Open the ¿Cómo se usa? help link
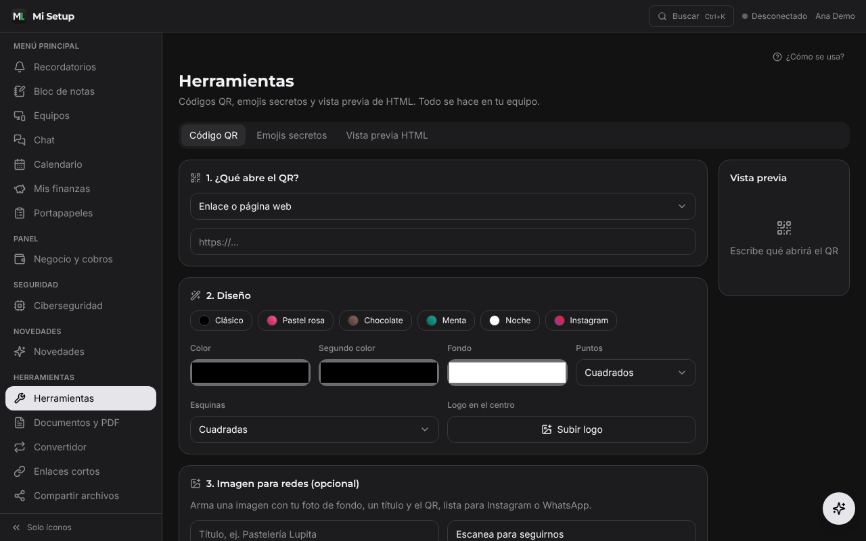The height and width of the screenshot is (541, 866). coord(808,57)
